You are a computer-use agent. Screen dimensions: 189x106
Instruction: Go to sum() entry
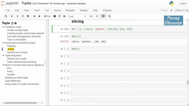click(10, 71)
